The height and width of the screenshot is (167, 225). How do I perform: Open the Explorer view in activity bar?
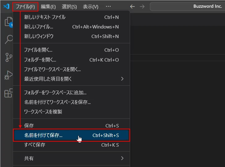tap(8, 22)
